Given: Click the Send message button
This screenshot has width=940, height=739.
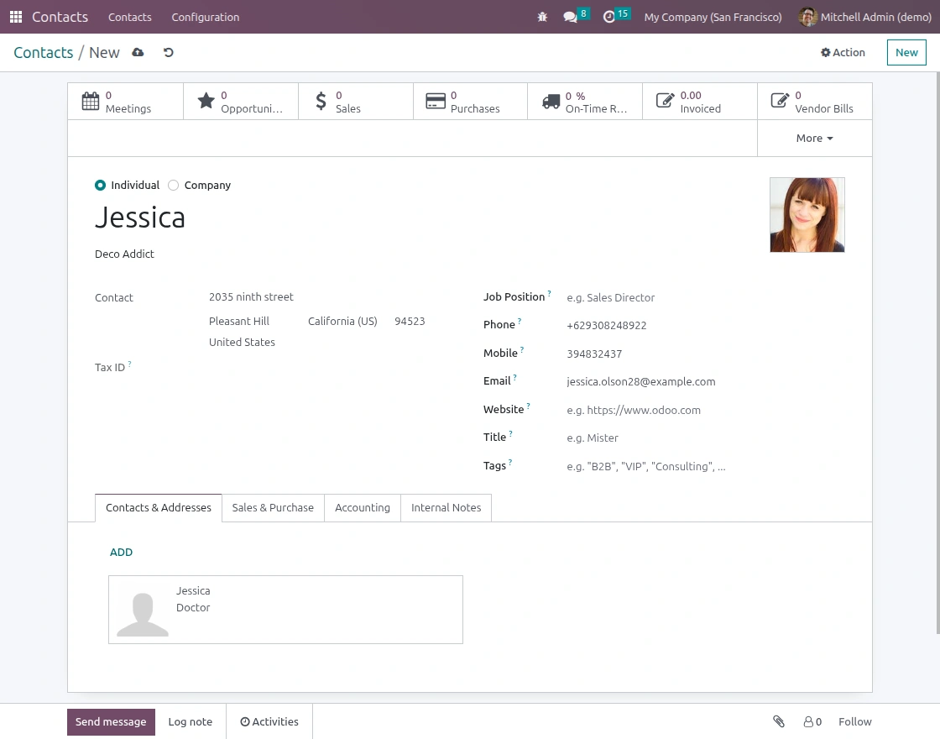Looking at the screenshot, I should tap(111, 721).
